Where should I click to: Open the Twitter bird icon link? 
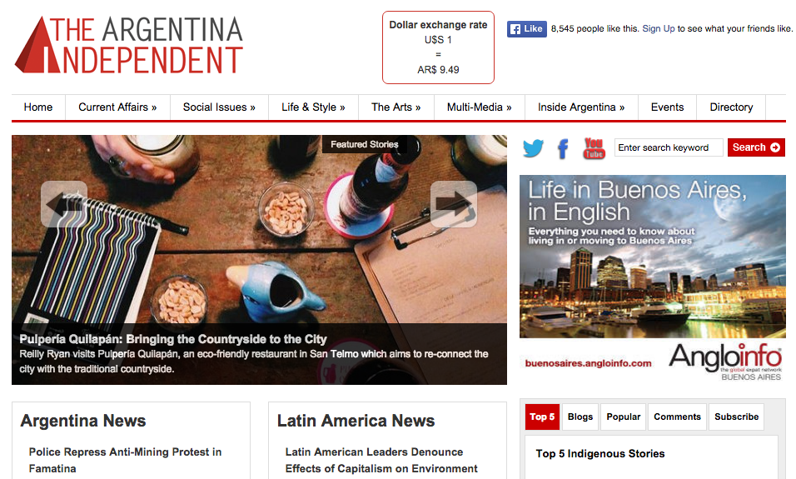coord(533,148)
